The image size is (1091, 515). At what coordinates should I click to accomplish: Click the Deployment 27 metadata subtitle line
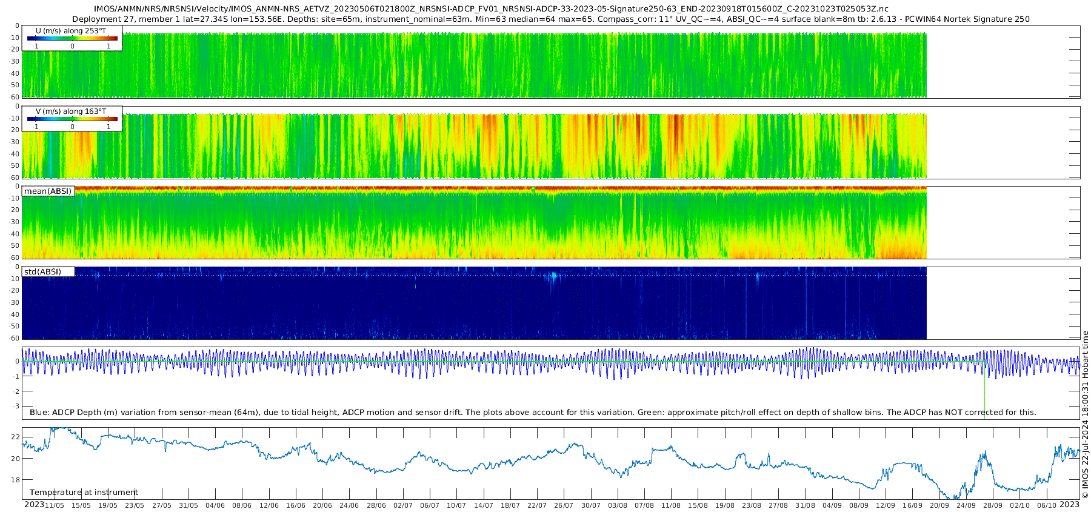(550, 19)
